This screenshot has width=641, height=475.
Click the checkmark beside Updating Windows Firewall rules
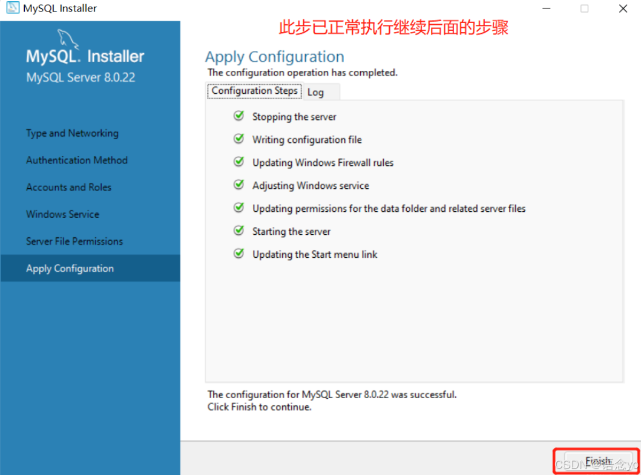pos(238,162)
